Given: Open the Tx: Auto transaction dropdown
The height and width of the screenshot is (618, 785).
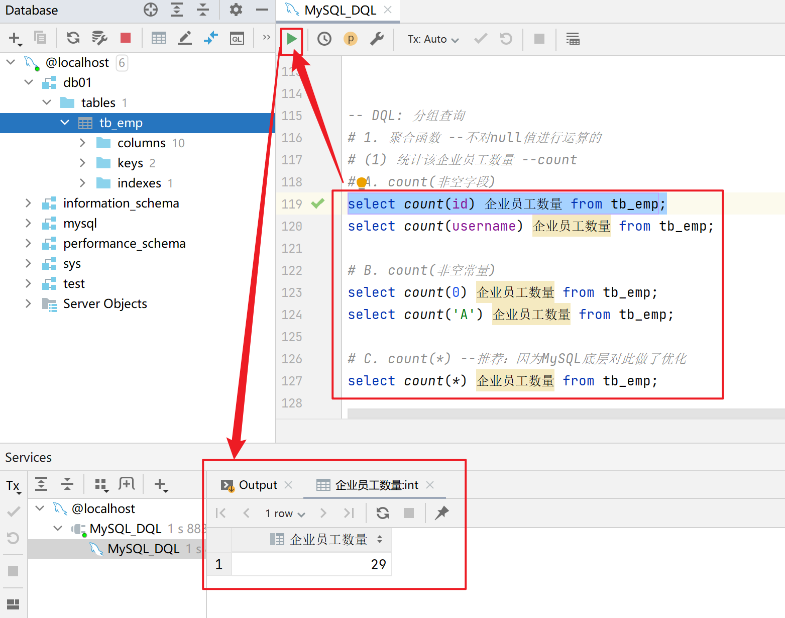Looking at the screenshot, I should point(433,39).
